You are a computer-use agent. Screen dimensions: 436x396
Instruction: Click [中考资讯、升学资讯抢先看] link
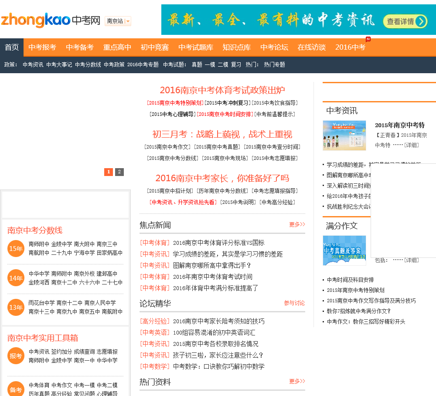pos(183,202)
